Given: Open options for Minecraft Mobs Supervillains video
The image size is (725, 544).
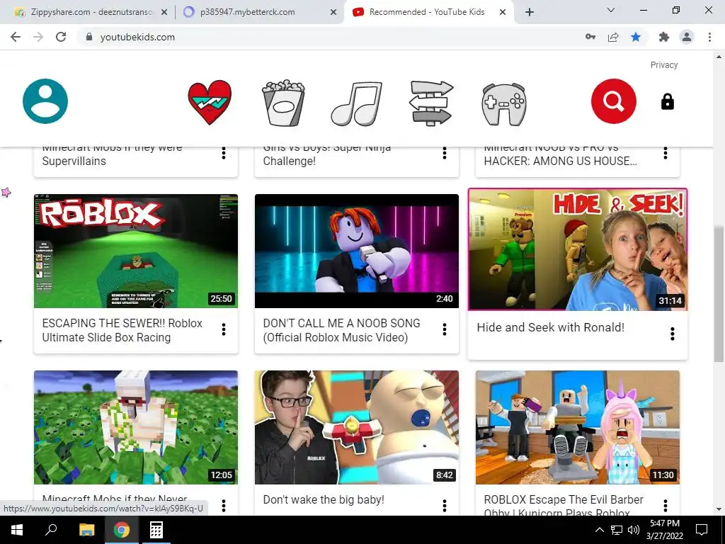Looking at the screenshot, I should 224,153.
